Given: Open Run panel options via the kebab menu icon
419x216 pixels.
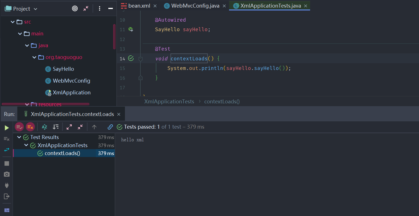Looking at the screenshot, I should [100, 8].
